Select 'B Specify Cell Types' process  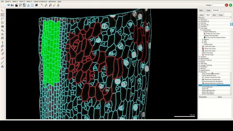pyautogui.click(x=213, y=34)
